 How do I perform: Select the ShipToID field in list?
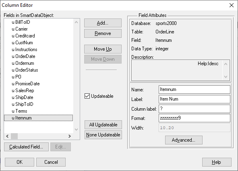pos(38,104)
